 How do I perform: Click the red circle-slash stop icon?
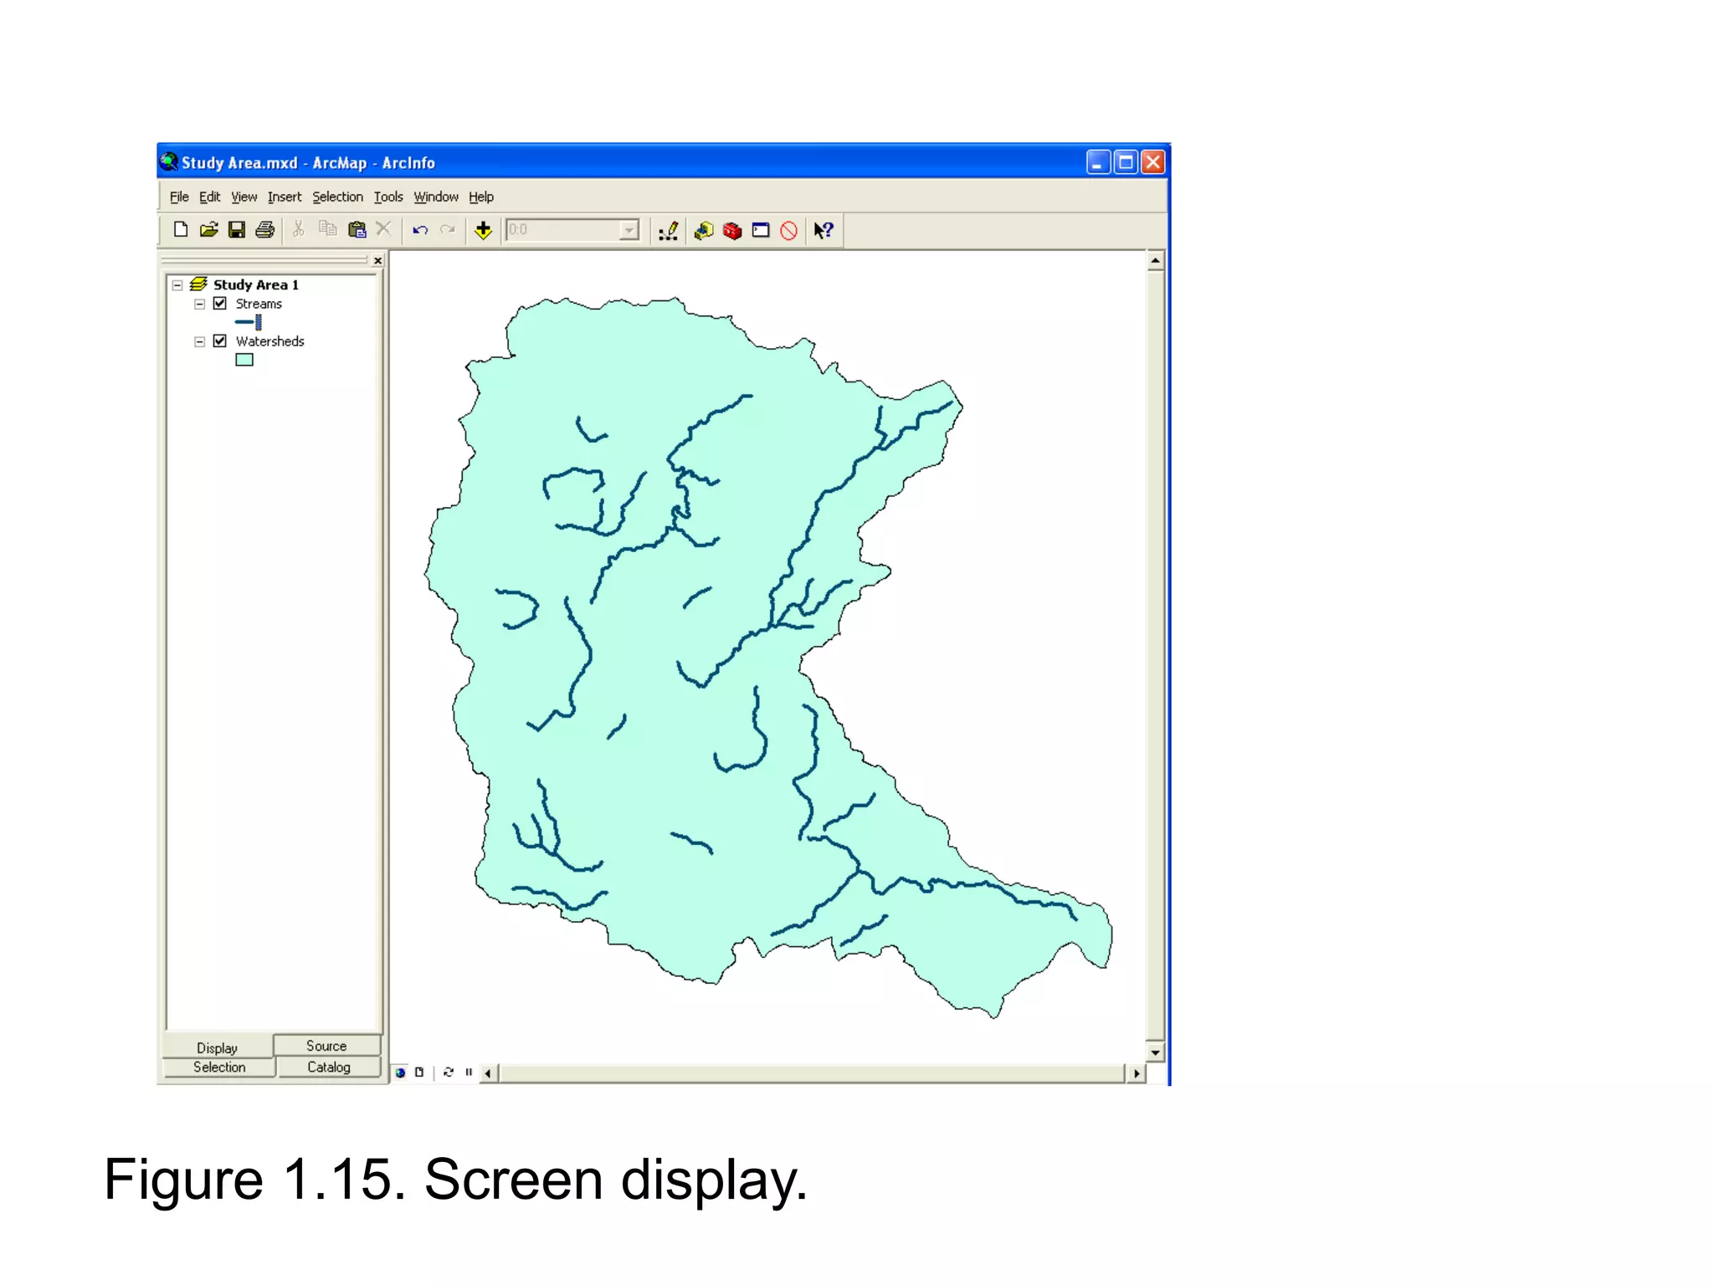tap(788, 231)
